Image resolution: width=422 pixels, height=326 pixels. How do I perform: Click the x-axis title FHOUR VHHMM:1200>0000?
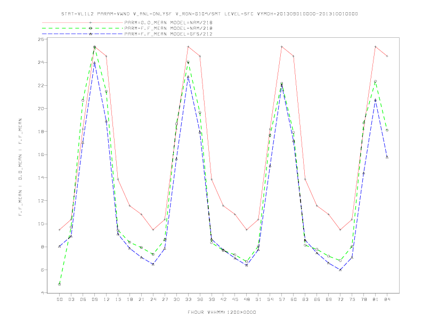point(222,312)
